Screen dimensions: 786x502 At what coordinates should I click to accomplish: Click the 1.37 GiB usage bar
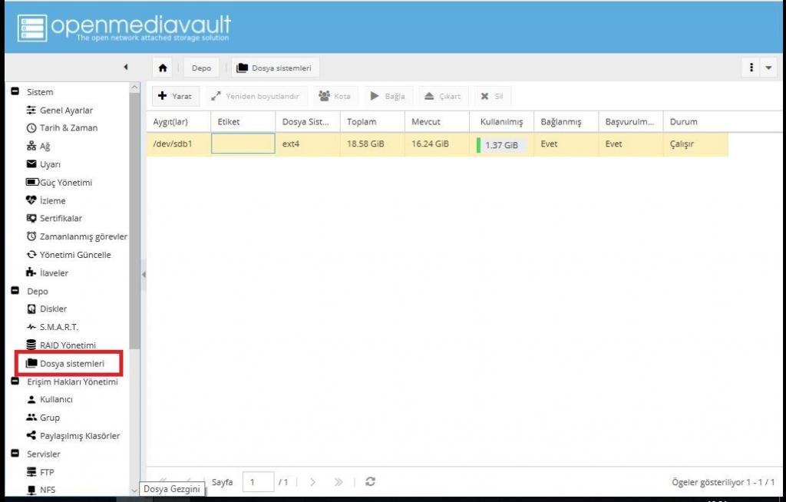501,145
